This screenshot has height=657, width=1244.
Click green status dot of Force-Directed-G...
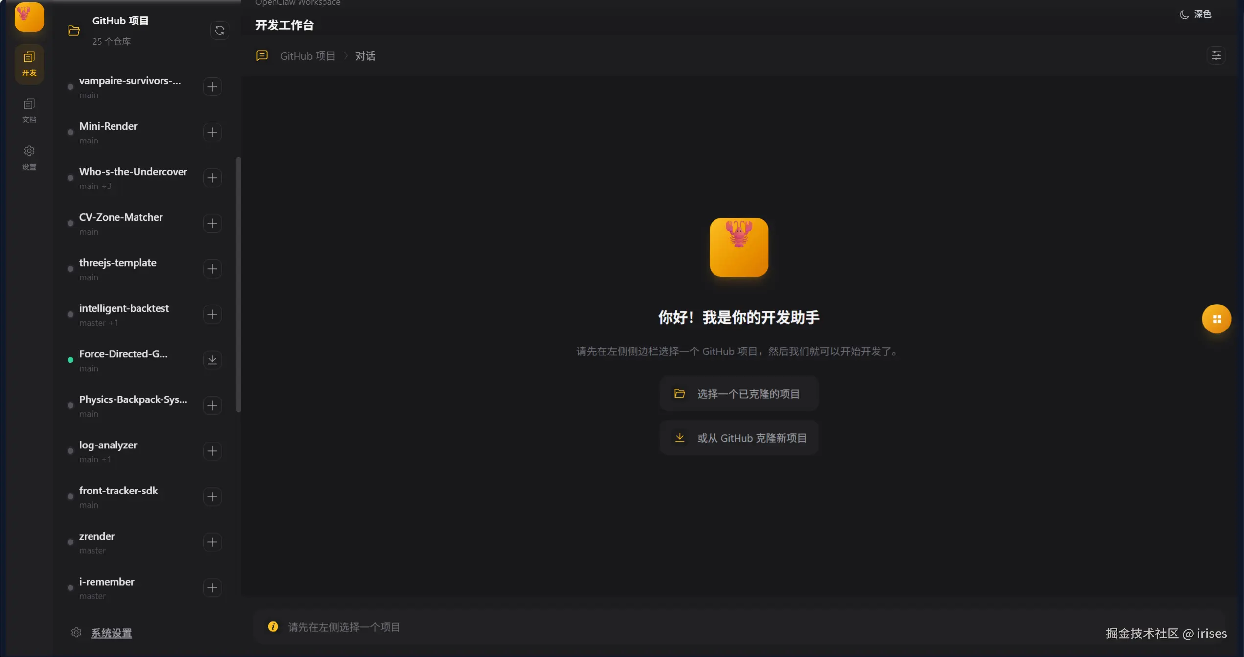(70, 360)
